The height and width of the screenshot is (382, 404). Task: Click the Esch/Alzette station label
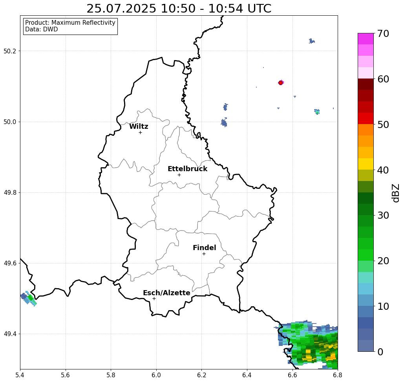click(x=166, y=293)
